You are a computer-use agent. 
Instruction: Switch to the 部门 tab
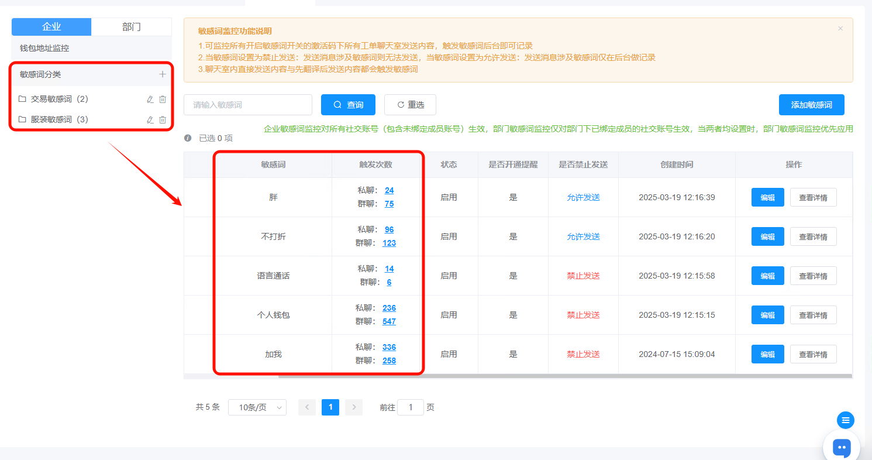coord(131,26)
